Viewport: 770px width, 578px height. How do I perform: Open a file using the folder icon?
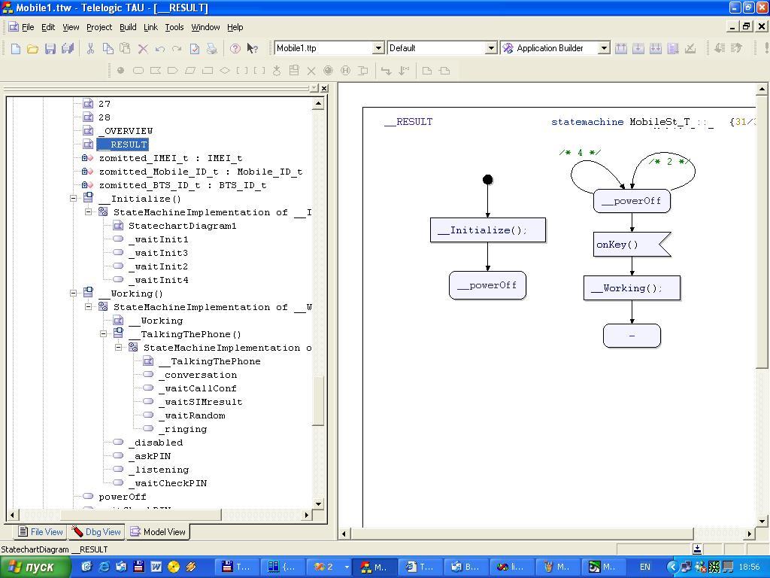pos(32,48)
